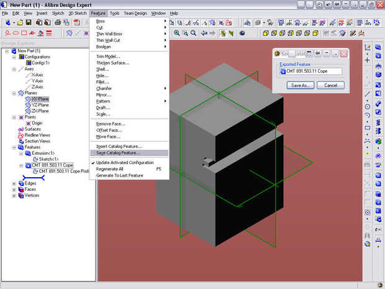Collapse the Planes tree node
Screen dimensions: 385x289
click(x=14, y=93)
